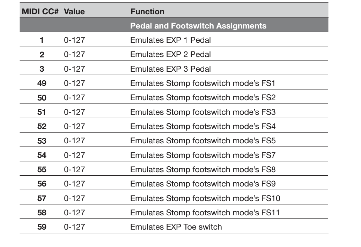
Task: Click the Value column header
Action: (74, 11)
